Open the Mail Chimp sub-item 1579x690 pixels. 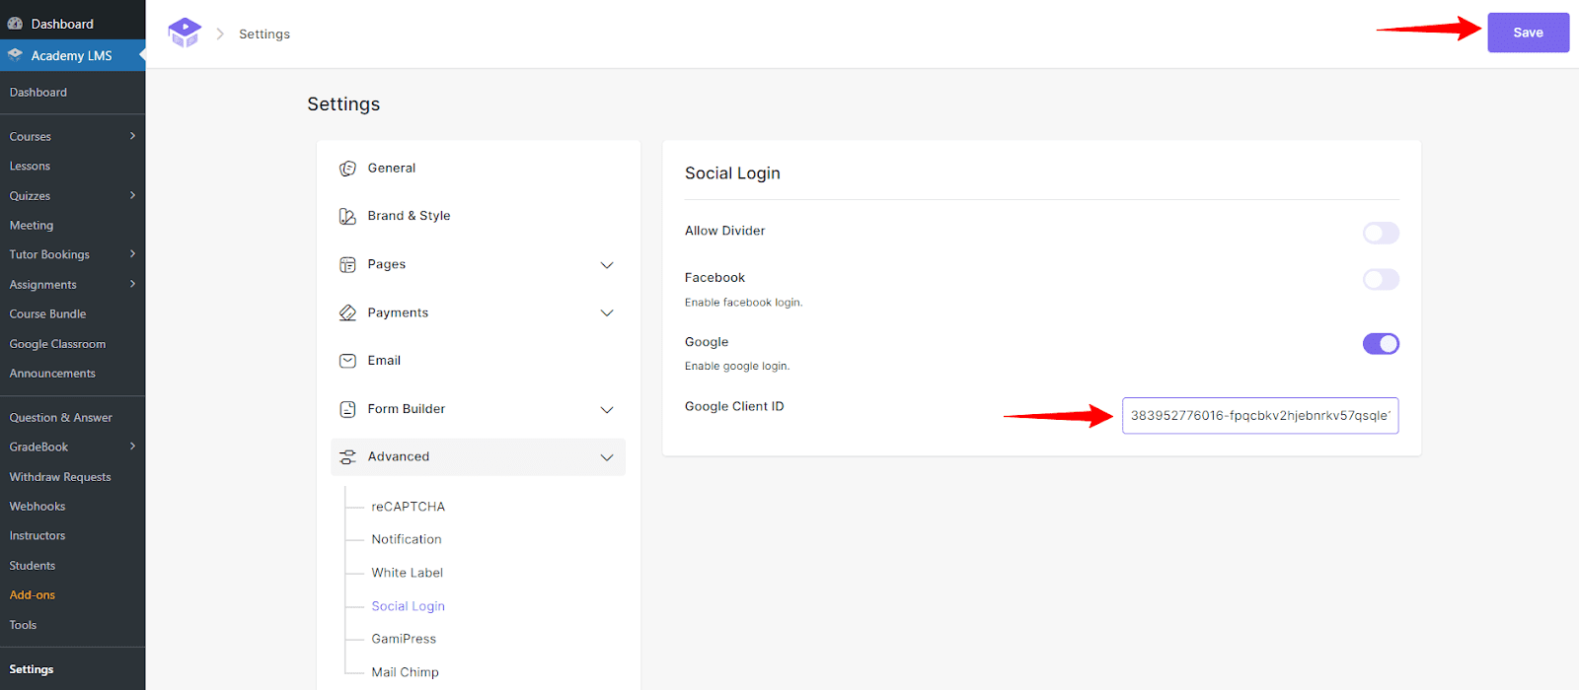tap(405, 672)
